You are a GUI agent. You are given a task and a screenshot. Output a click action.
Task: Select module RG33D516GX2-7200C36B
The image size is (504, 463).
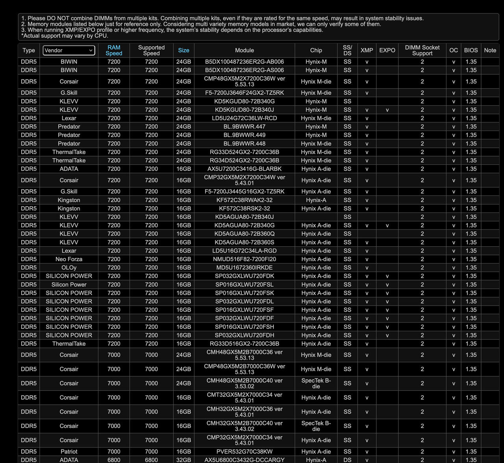pos(245,344)
